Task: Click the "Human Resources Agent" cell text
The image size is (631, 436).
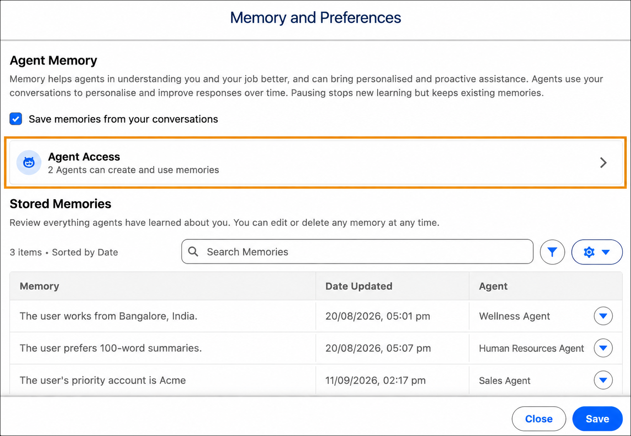Action: click(531, 348)
